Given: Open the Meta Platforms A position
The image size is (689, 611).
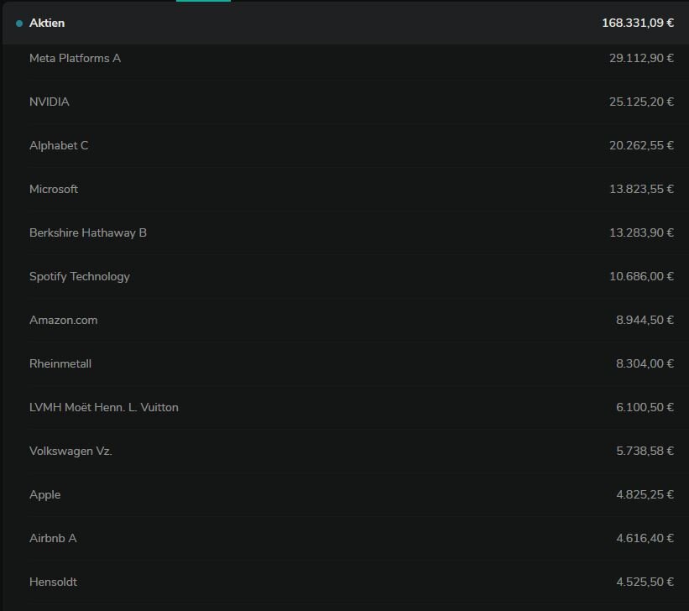Looking at the screenshot, I should [x=75, y=59].
